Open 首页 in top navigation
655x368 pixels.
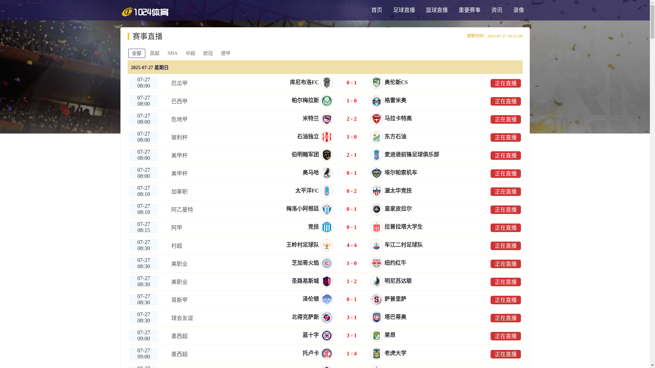tap(377, 10)
